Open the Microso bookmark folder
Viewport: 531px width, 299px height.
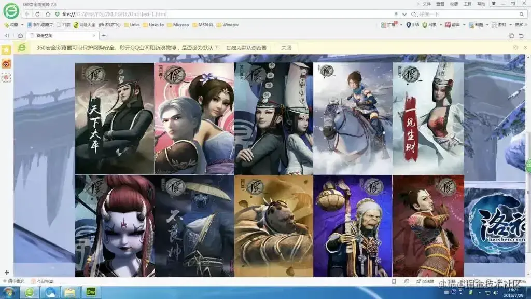pos(178,25)
